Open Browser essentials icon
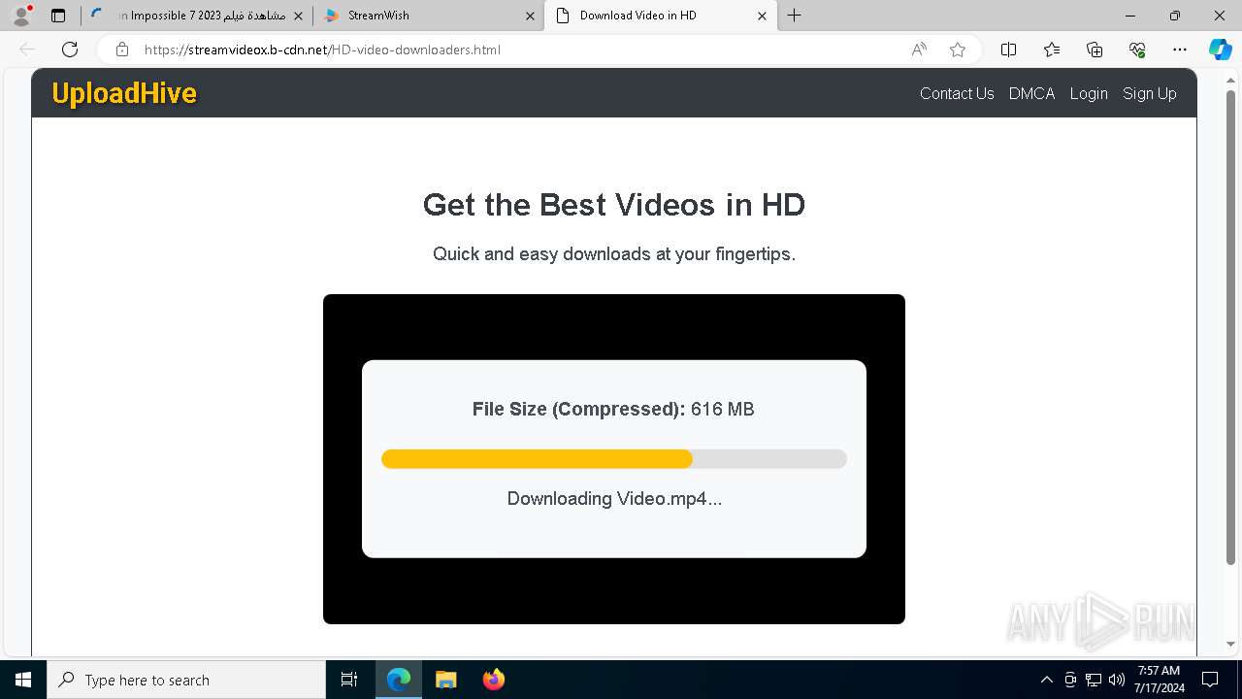 1137,50
